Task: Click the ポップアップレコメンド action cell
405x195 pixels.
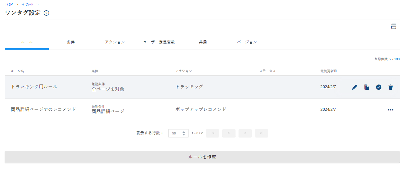Action: coord(201,109)
